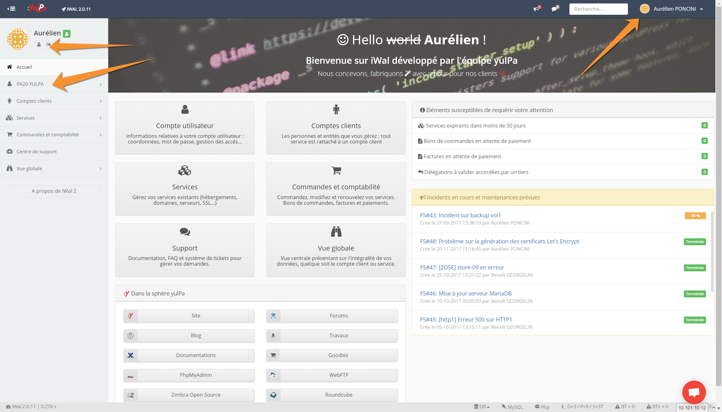This screenshot has width=722, height=412.
Task: Click the PhpMyAdmin button's icon
Action: [x=131, y=375]
